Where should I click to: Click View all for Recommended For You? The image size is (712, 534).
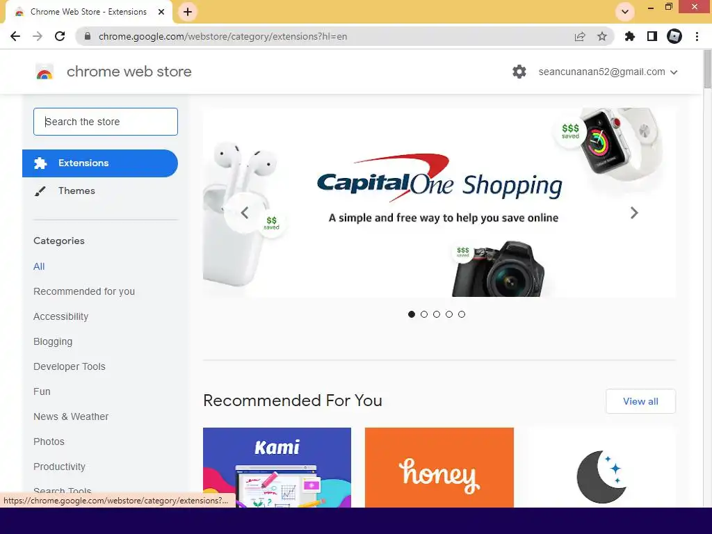[x=640, y=401]
